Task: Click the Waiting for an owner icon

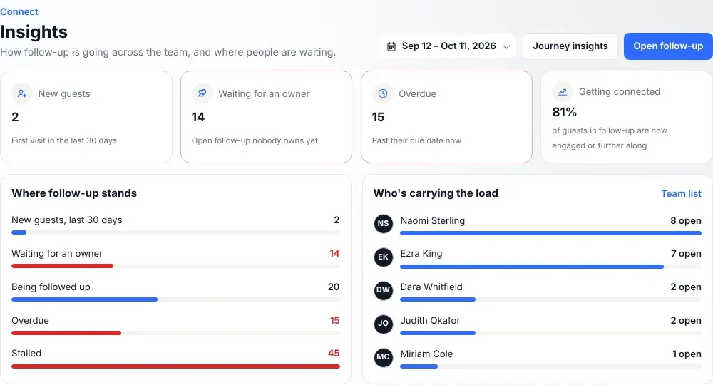Action: point(202,93)
